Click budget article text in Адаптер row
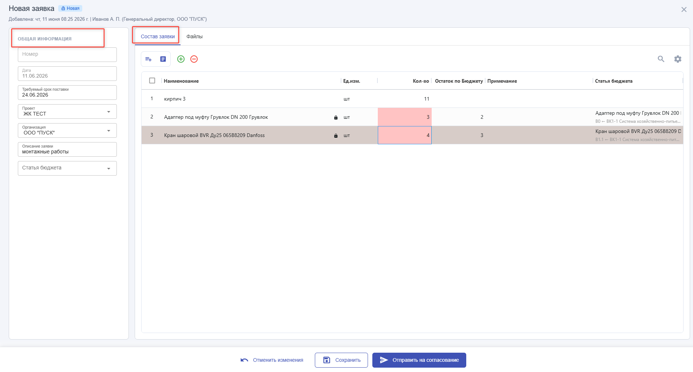Viewport: 693px width, 372px height. [x=638, y=117]
